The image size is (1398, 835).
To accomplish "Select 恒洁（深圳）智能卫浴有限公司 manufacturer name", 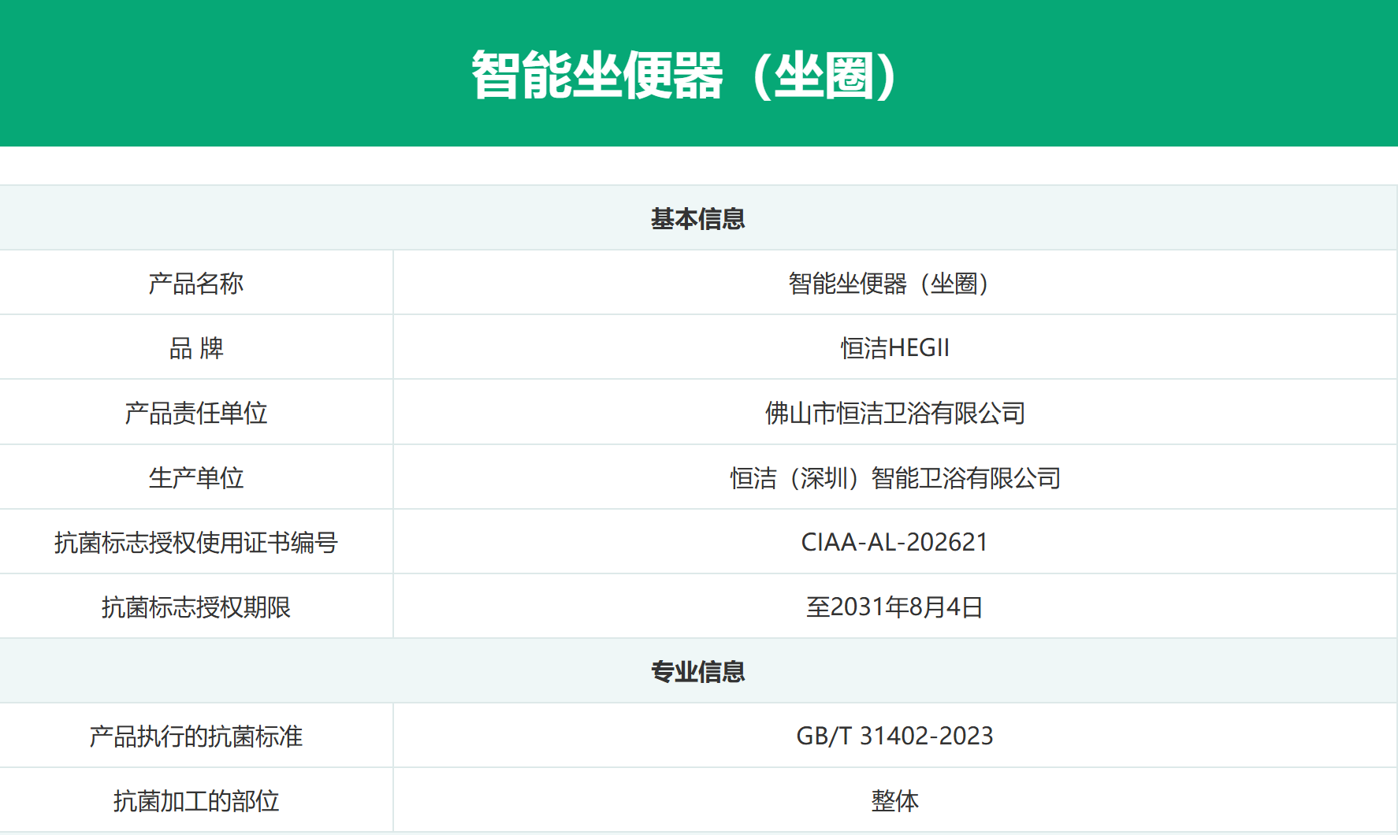I will tap(895, 477).
